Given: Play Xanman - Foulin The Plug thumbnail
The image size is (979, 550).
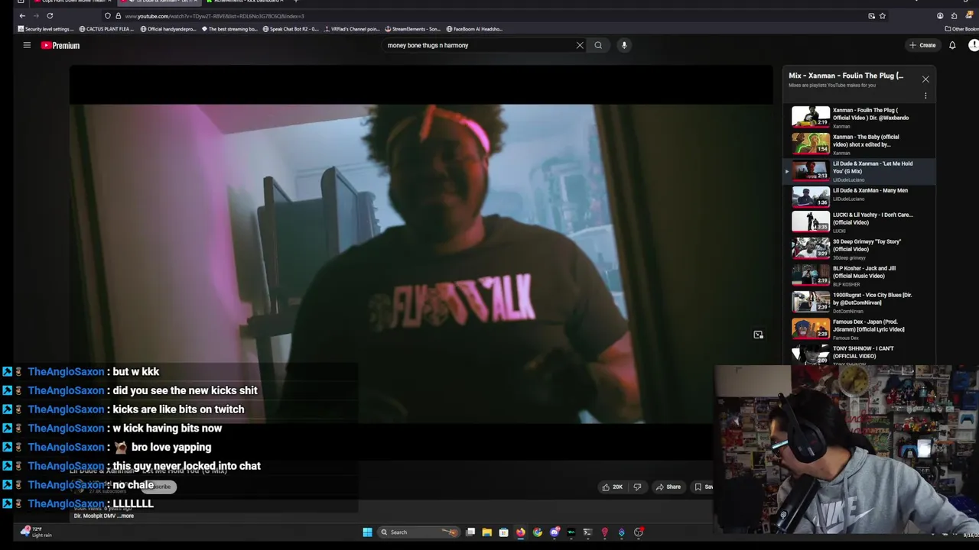Looking at the screenshot, I should coord(810,116).
